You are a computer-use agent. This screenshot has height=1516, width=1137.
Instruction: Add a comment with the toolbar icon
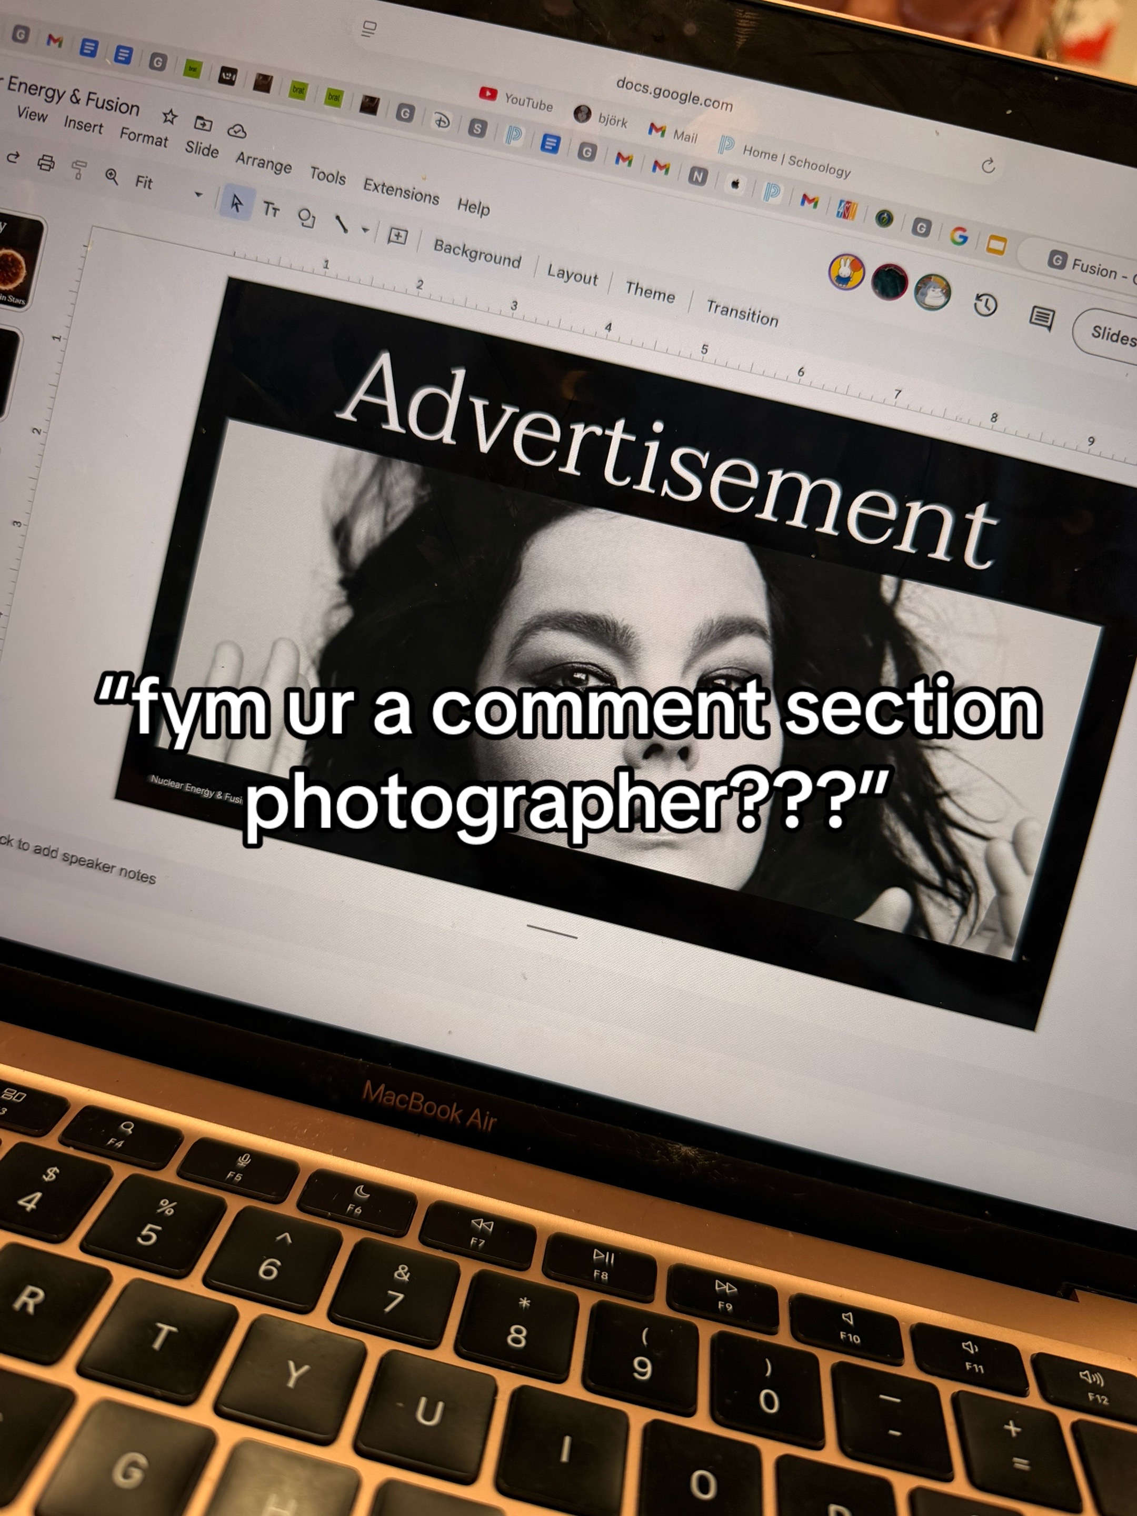click(x=397, y=236)
